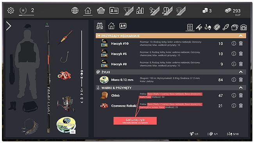Open the locked shield club icon
Viewport: 254px width, 143px height.
pyautogui.click(x=181, y=11)
